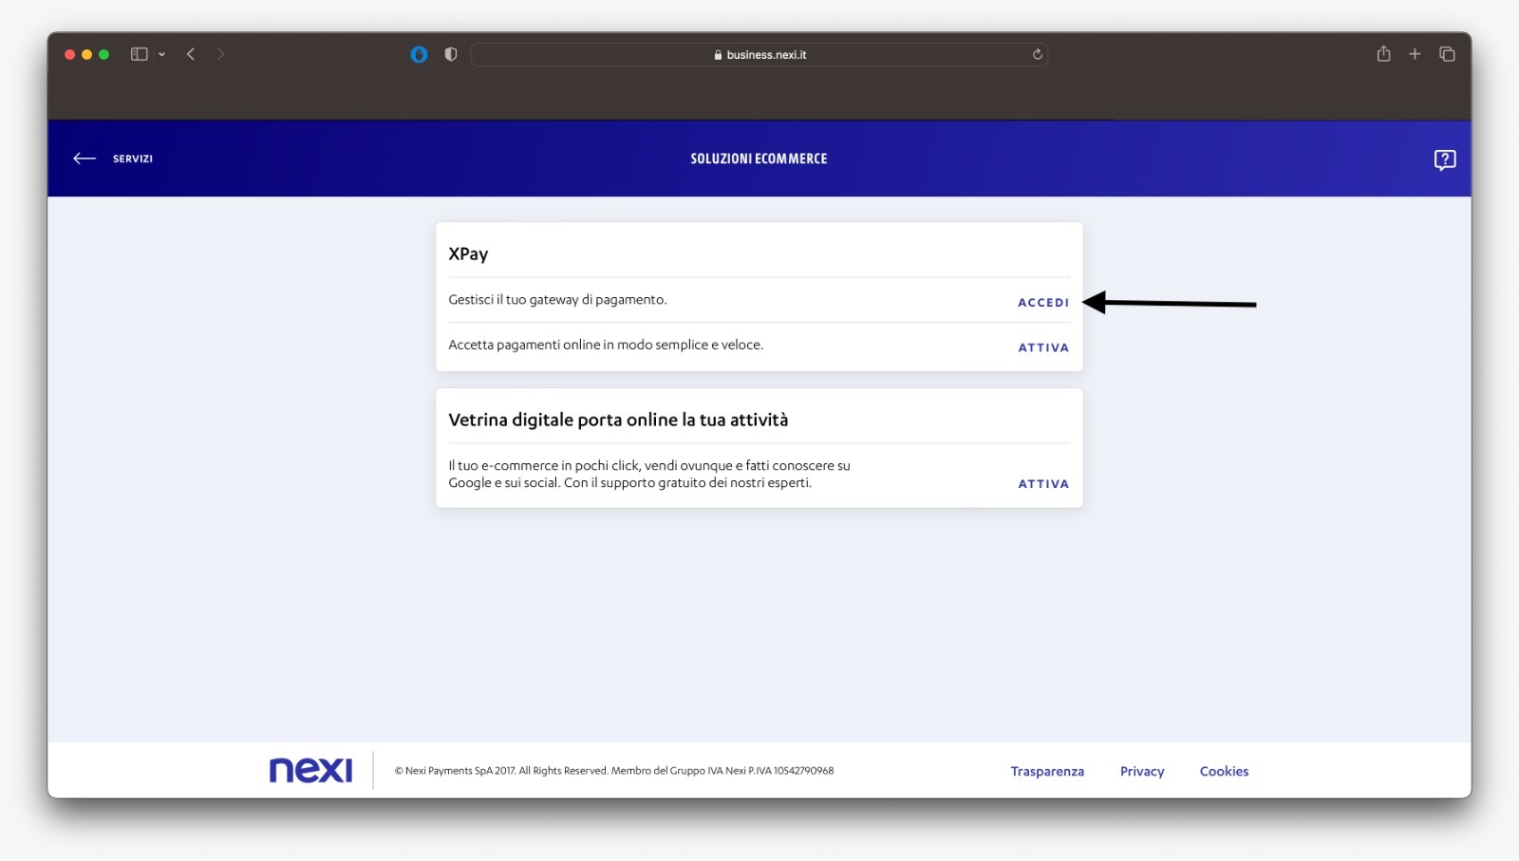Open the Safari share icon
This screenshot has width=1519, height=861.
pos(1383,53)
